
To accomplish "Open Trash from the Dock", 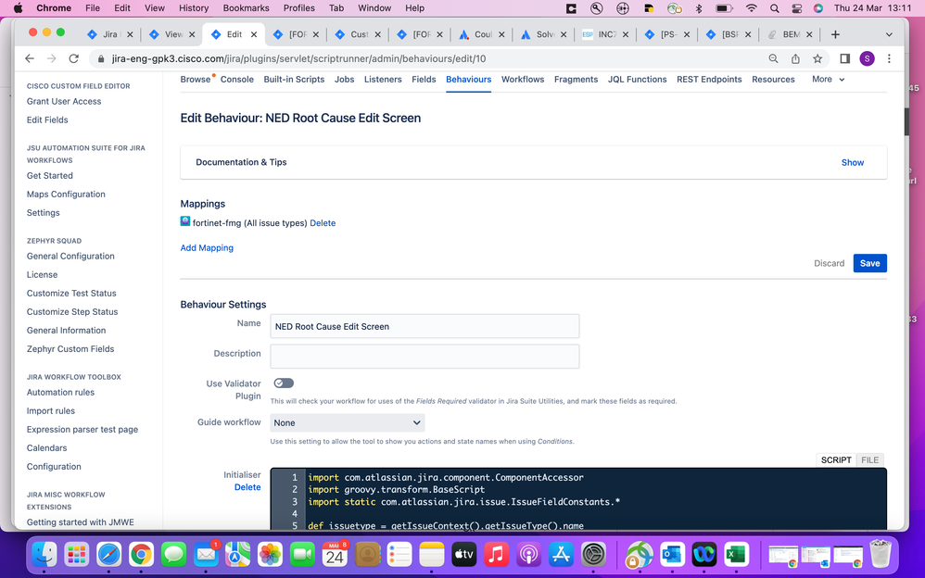I will [881, 555].
